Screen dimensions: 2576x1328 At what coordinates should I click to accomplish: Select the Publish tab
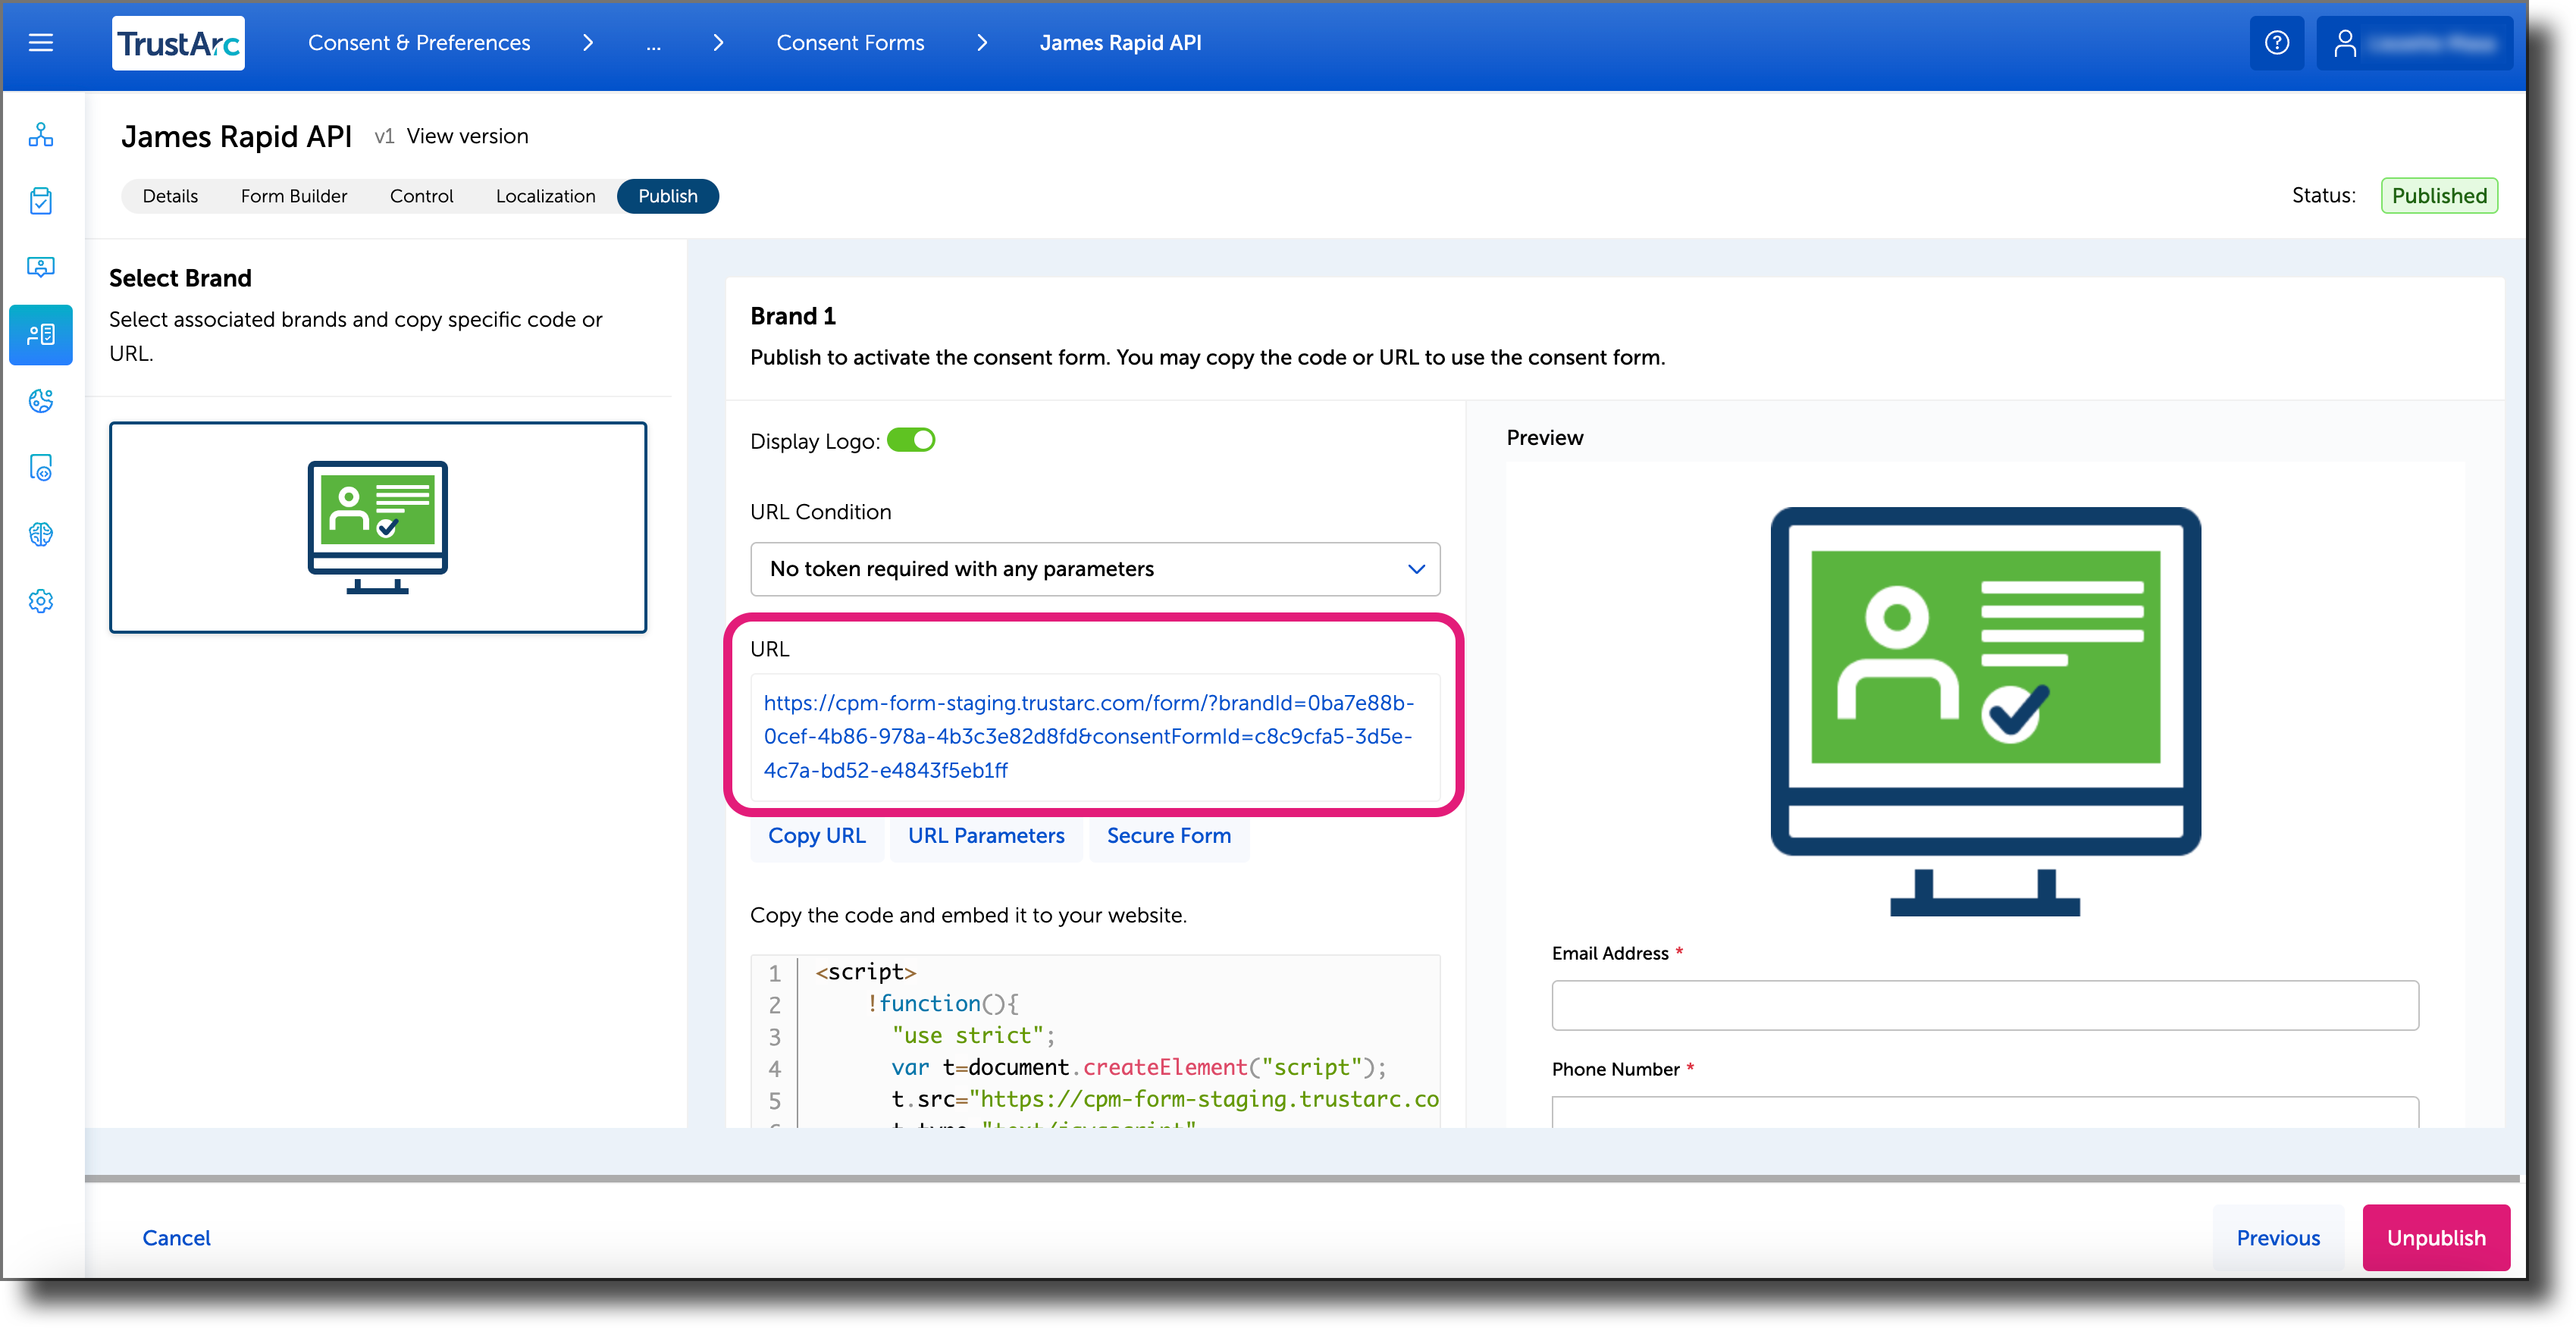[668, 196]
